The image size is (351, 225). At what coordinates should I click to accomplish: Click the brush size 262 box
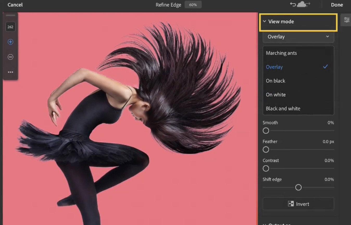click(x=10, y=27)
